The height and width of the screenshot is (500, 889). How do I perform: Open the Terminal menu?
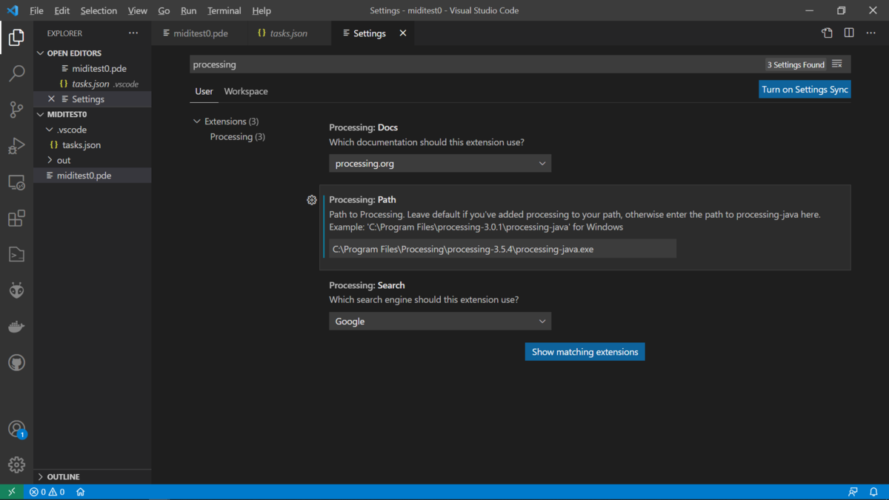click(x=224, y=11)
